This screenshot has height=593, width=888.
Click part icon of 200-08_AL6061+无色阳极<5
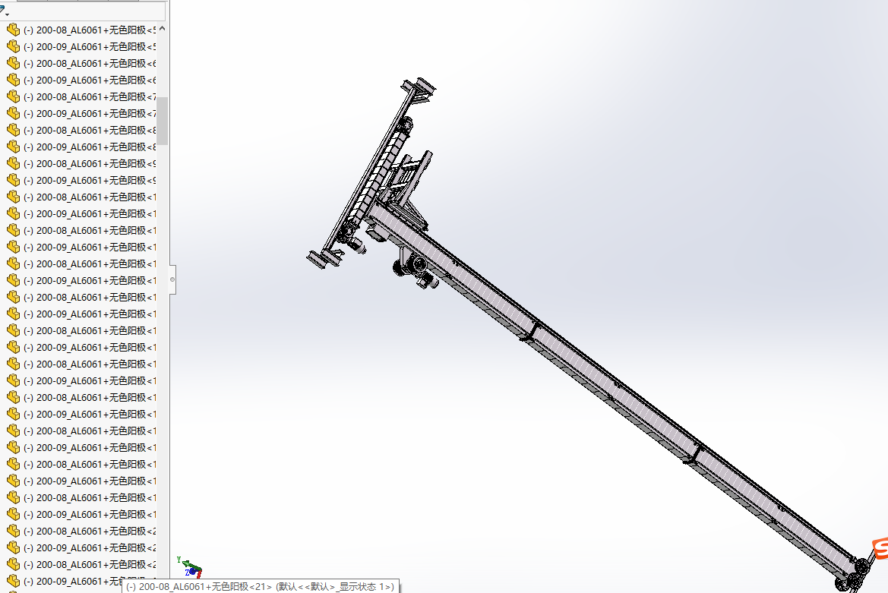[13, 30]
